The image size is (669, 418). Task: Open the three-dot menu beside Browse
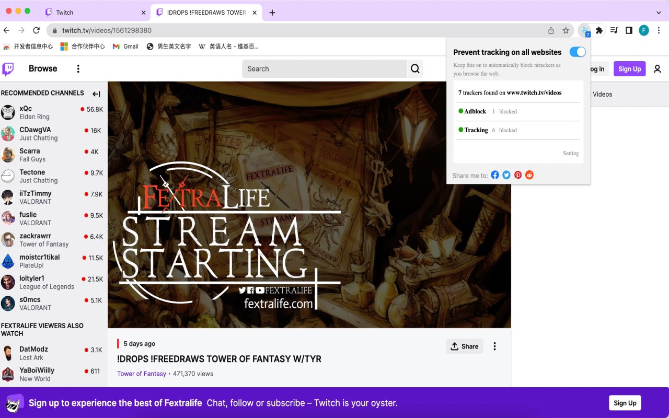point(78,69)
